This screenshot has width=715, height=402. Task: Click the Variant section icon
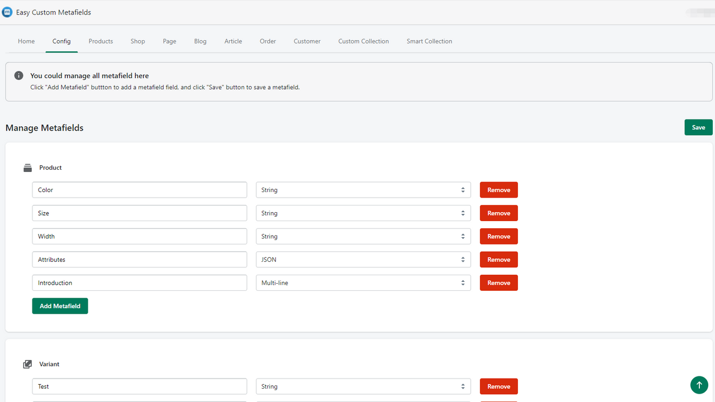pyautogui.click(x=27, y=364)
